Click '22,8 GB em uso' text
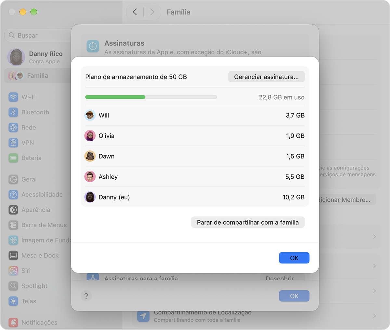Screen dimensions: 390x330 click(x=282, y=97)
